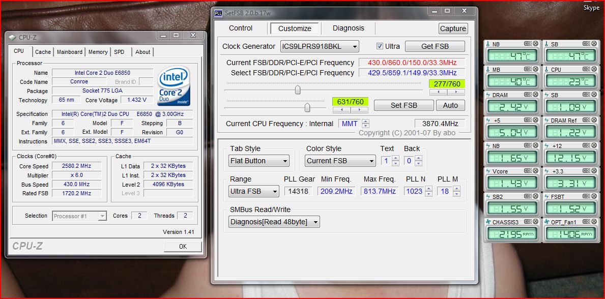Open settings icon on the Vcore gadget

527,171
